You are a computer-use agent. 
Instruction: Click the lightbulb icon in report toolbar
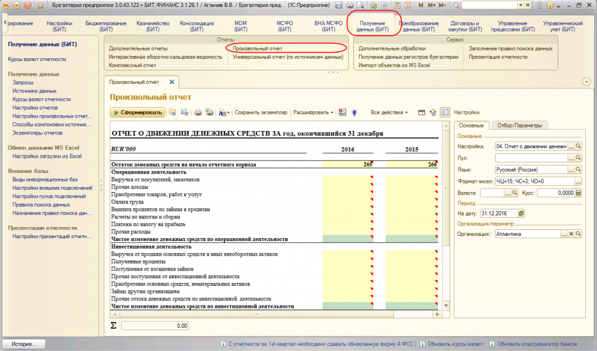click(x=354, y=112)
